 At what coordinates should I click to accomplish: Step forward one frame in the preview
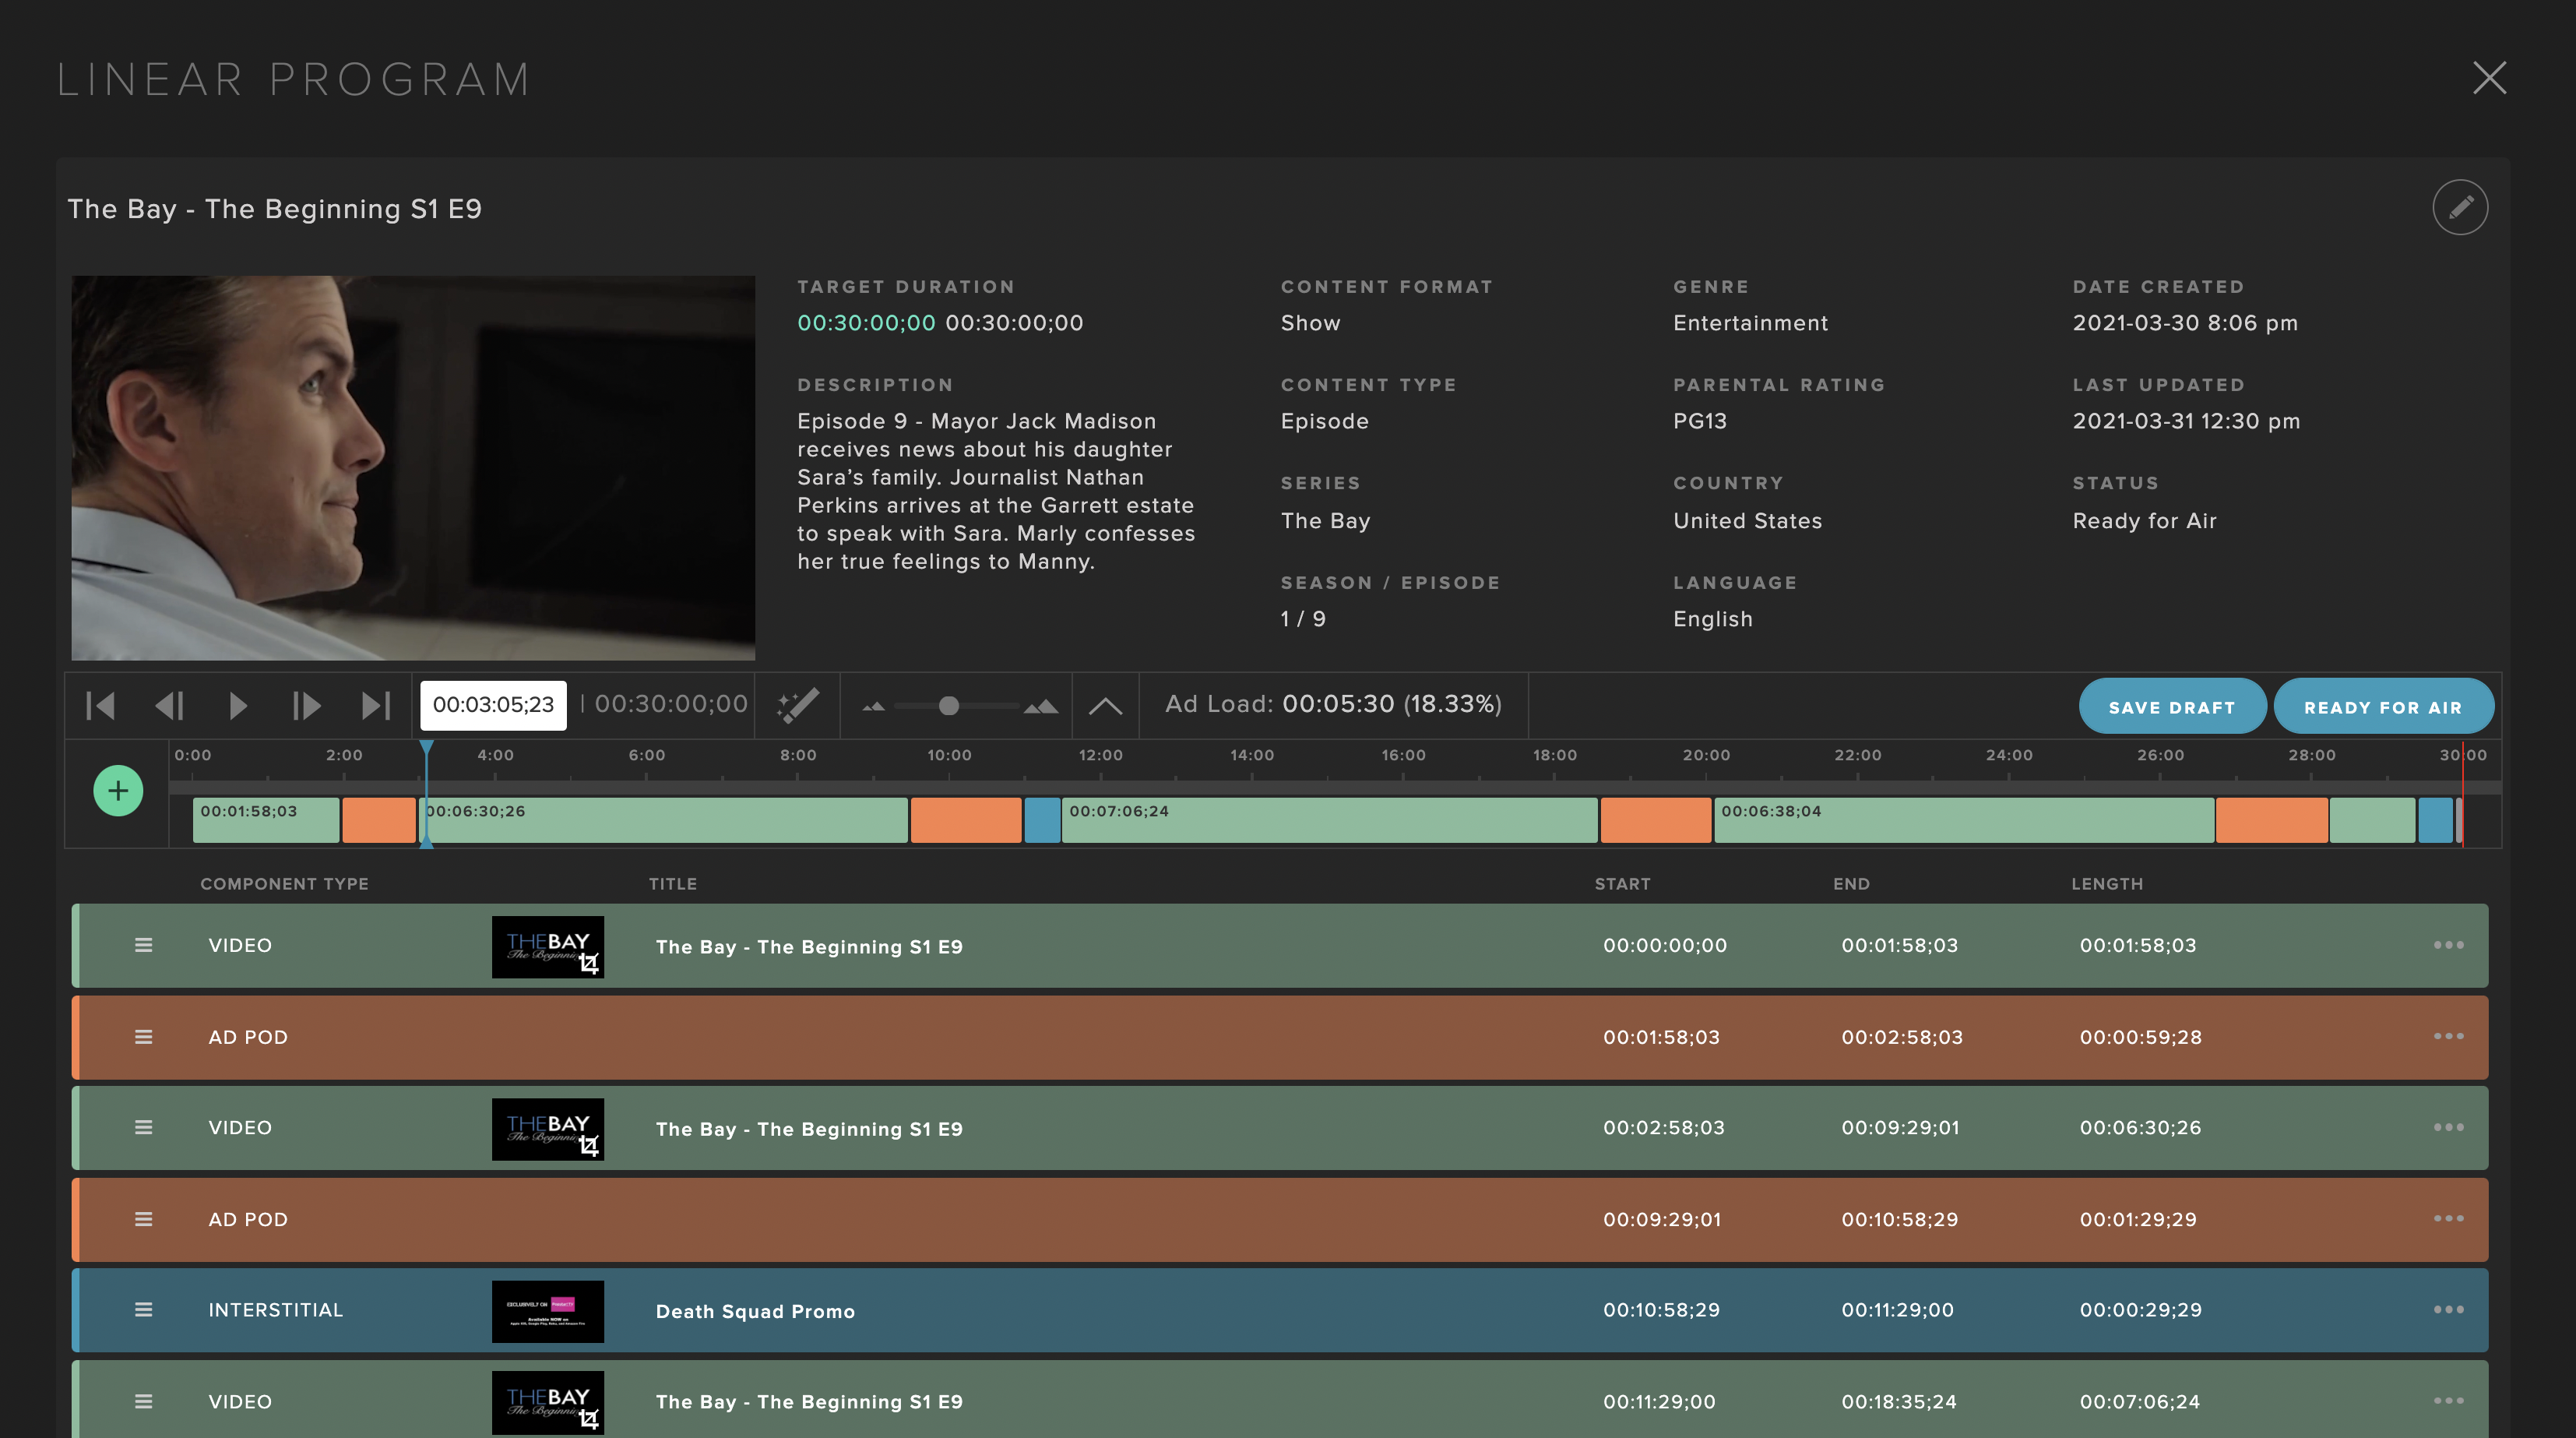(307, 705)
